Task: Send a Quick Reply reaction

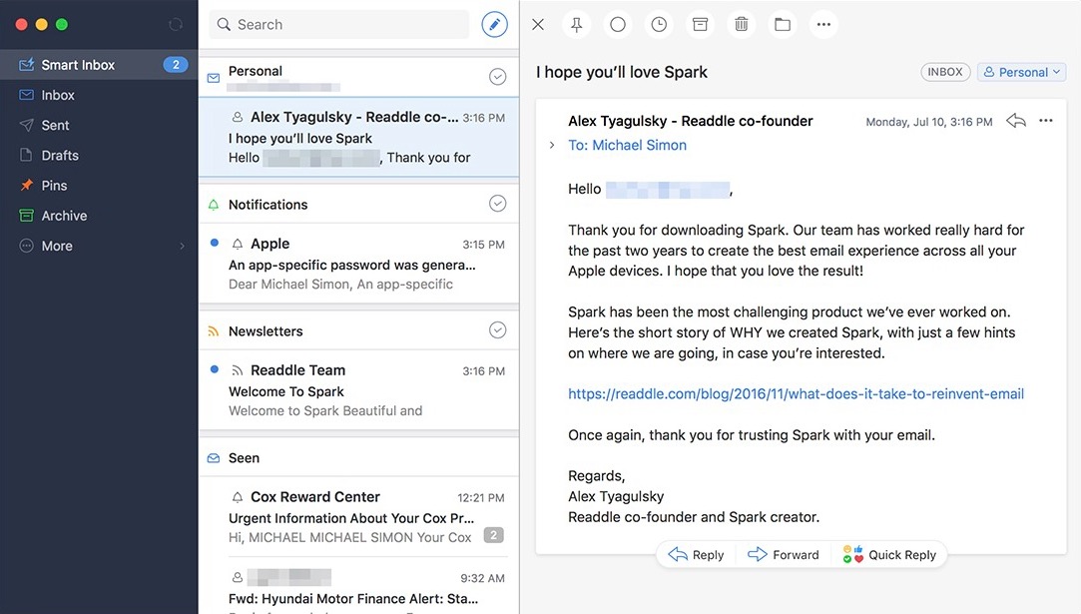Action: (x=889, y=555)
